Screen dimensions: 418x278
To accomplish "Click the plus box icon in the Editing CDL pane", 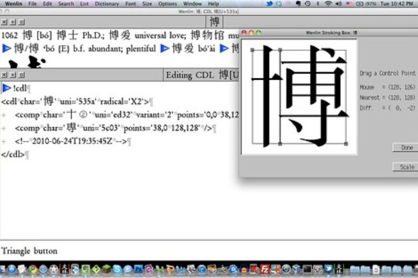I will coord(13,75).
